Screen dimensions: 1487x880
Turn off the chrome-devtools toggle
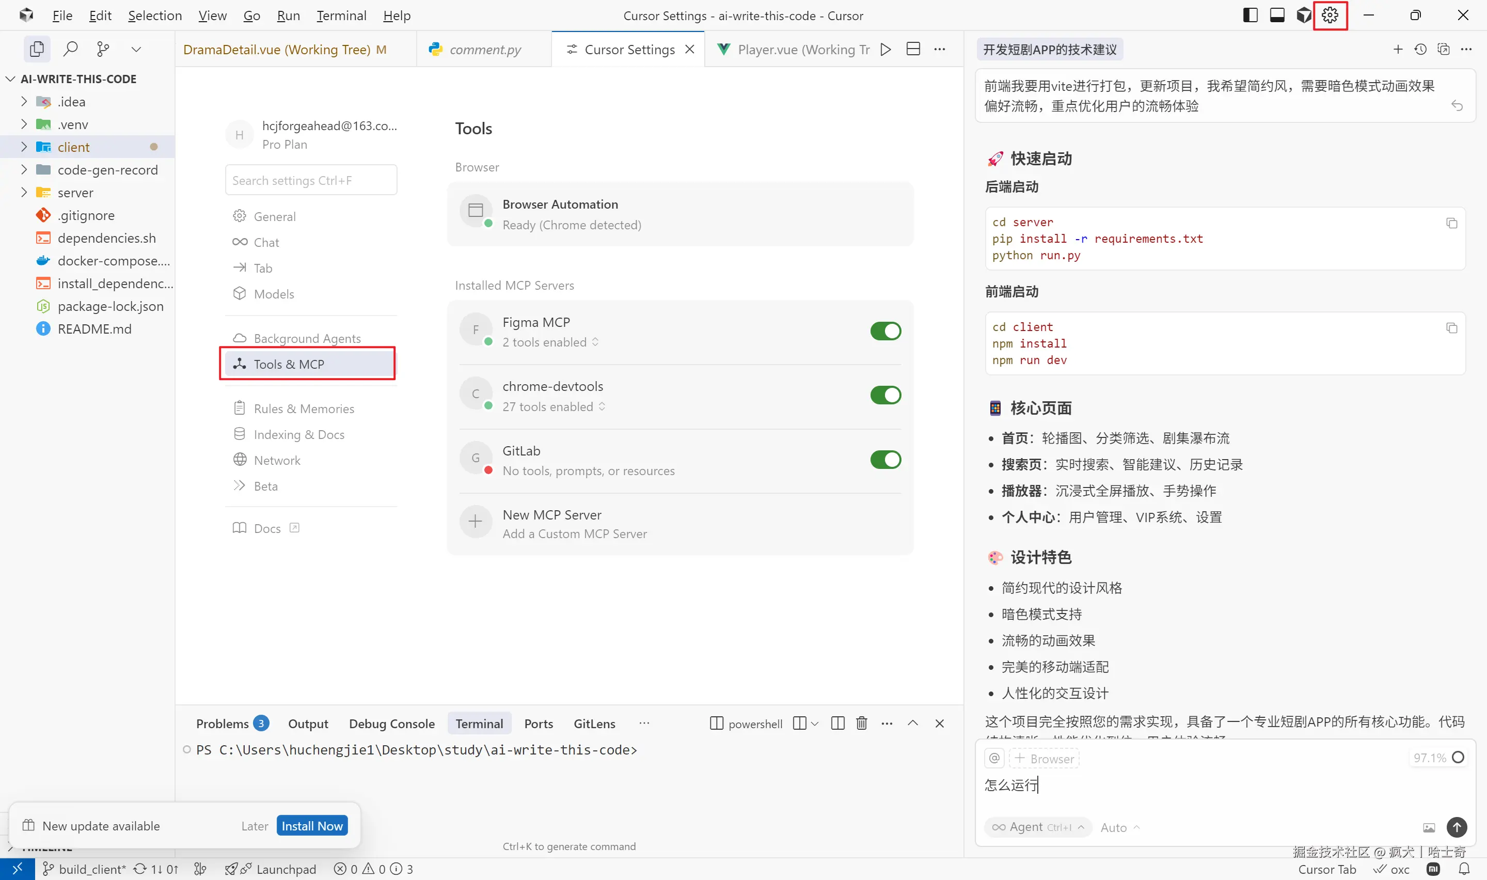point(885,395)
